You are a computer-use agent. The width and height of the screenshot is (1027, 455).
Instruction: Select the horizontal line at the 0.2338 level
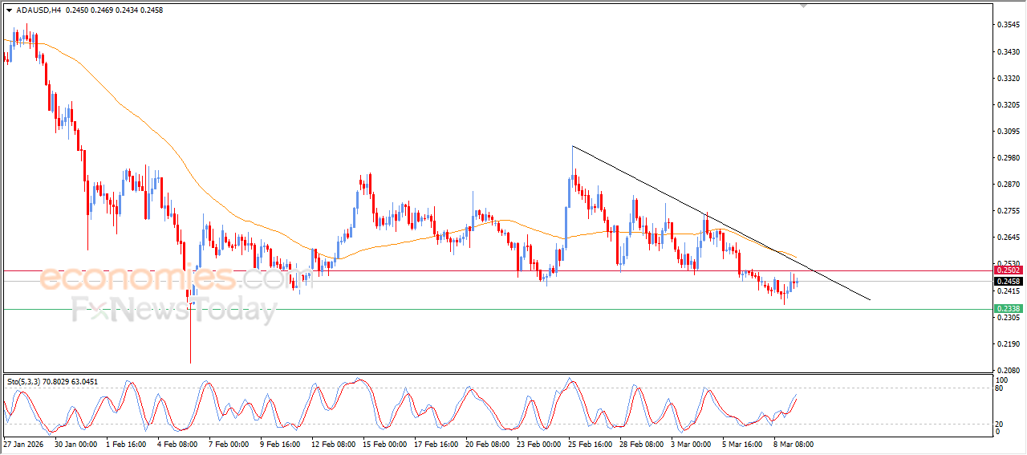click(x=497, y=309)
